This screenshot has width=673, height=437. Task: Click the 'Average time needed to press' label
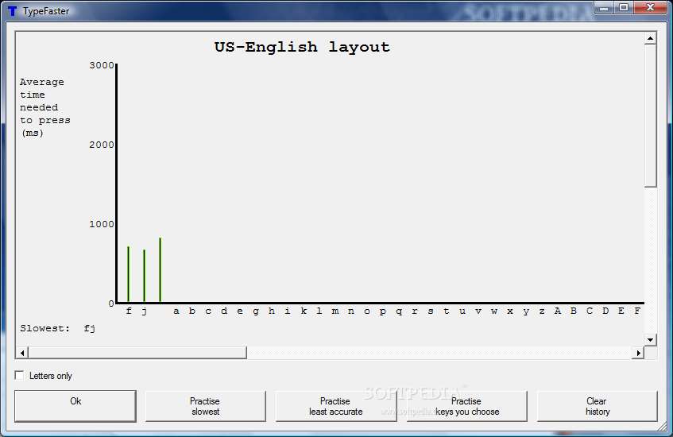(44, 107)
